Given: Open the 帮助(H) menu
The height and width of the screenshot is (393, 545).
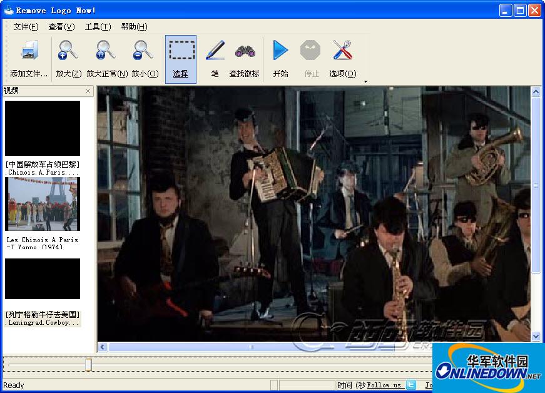Looking at the screenshot, I should click(x=134, y=26).
